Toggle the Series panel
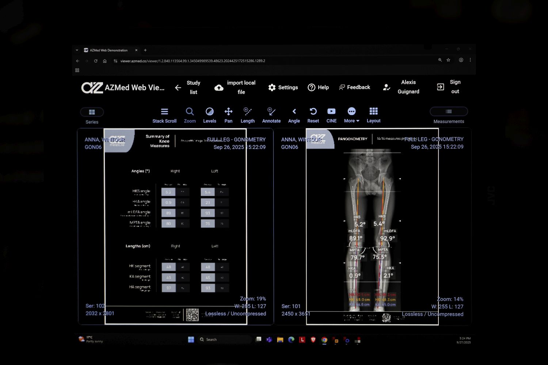The width and height of the screenshot is (548, 365). [x=92, y=112]
